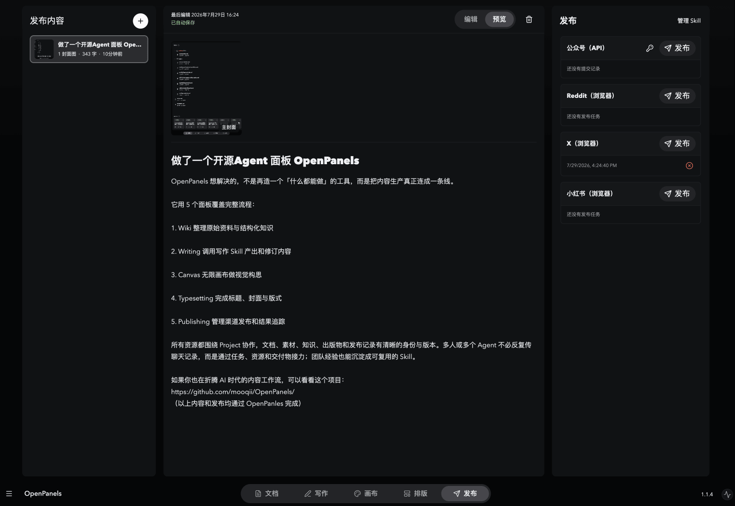Click 还没有发布任务 under Reddit
The image size is (735, 506).
coord(583,116)
